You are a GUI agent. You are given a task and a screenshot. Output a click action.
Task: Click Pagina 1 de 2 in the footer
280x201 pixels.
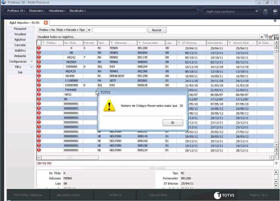(258, 195)
